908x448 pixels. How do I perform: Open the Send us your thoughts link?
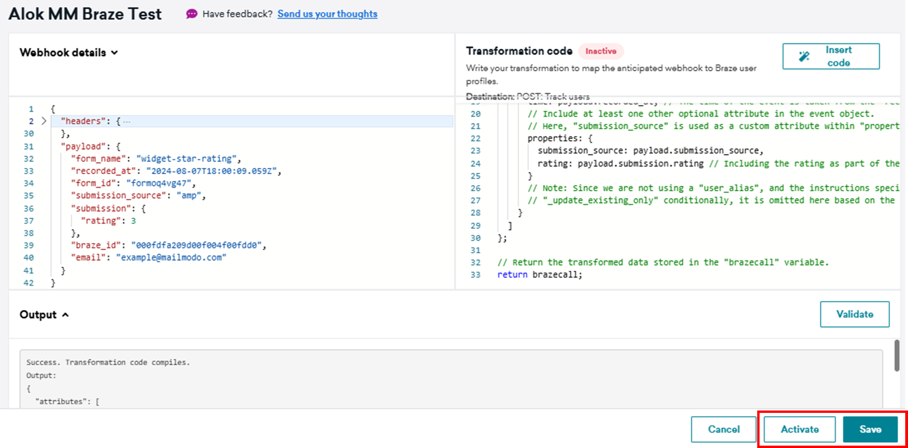[327, 14]
